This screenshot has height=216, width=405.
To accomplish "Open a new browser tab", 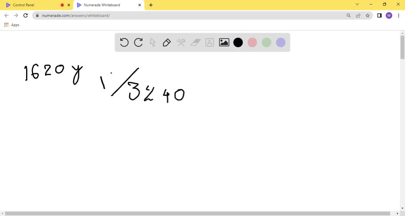I will click(151, 5).
